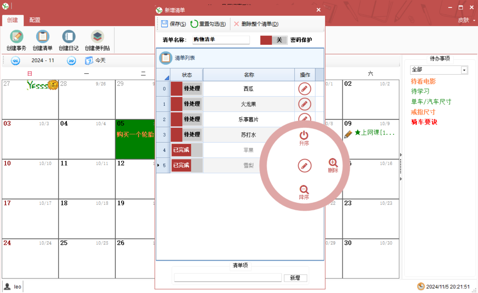The width and height of the screenshot is (478, 293).
Task: Edit the 西瓜 item with pencil icon
Action: pyautogui.click(x=305, y=89)
